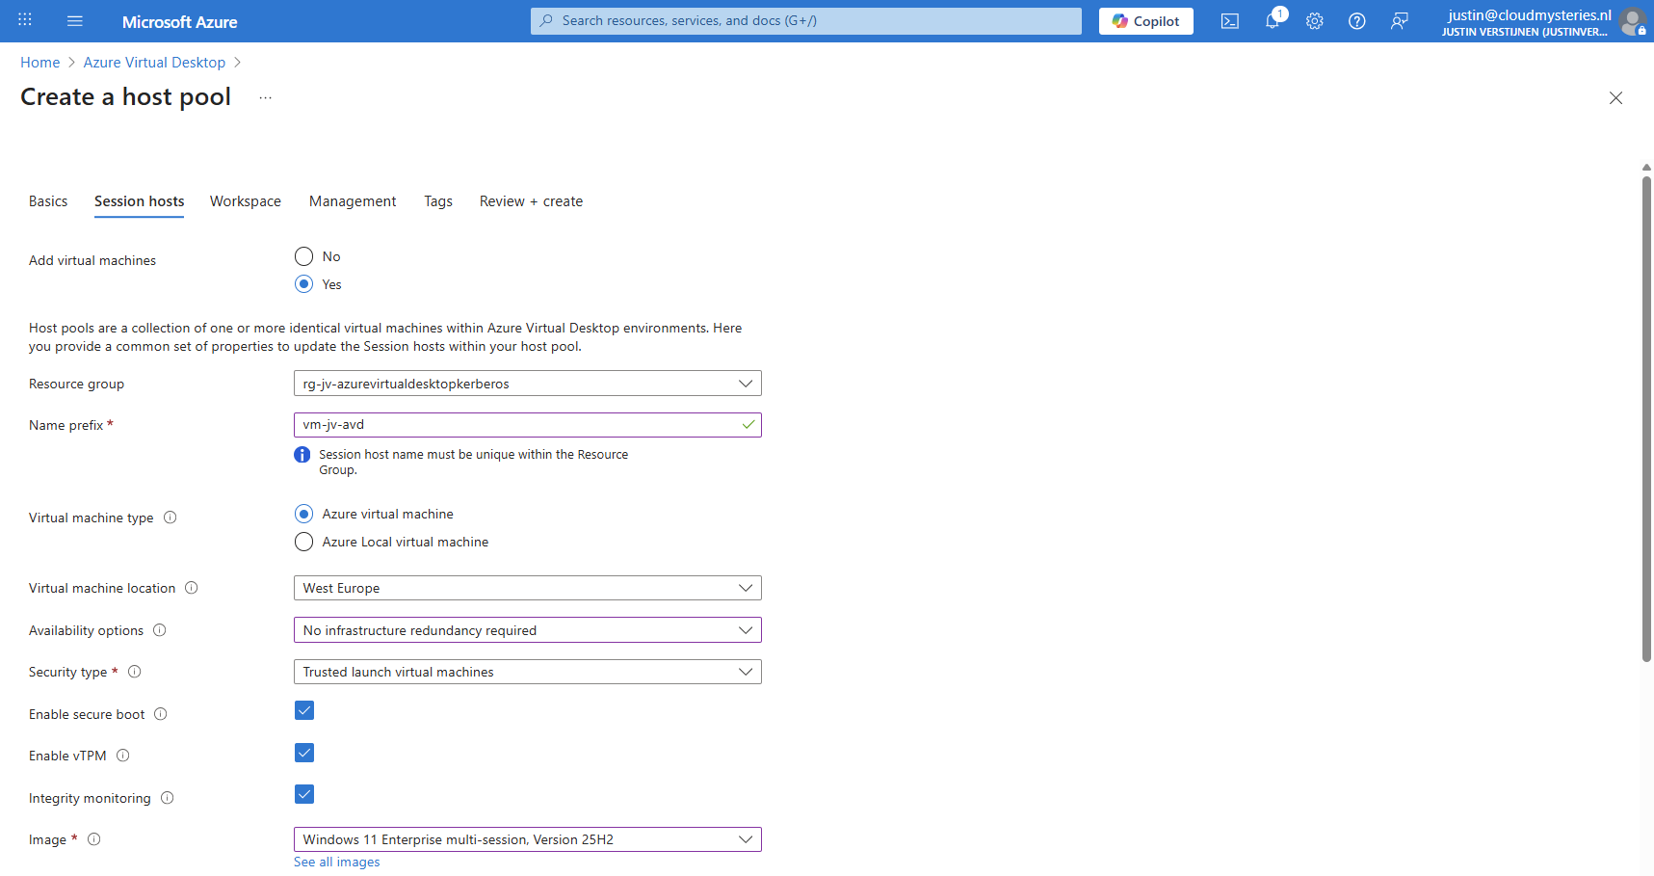1654x876 pixels.
Task: Choose Azure Local virtual machine option
Action: [x=304, y=542]
